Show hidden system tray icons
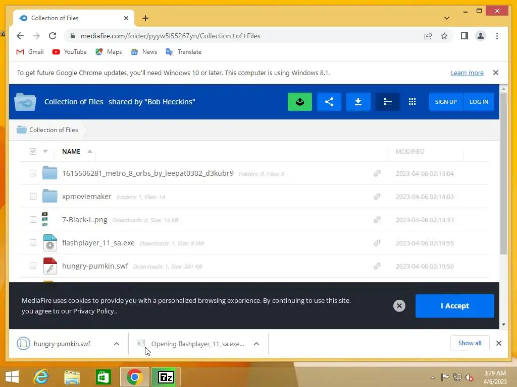This screenshot has height=387, width=517. (433, 377)
